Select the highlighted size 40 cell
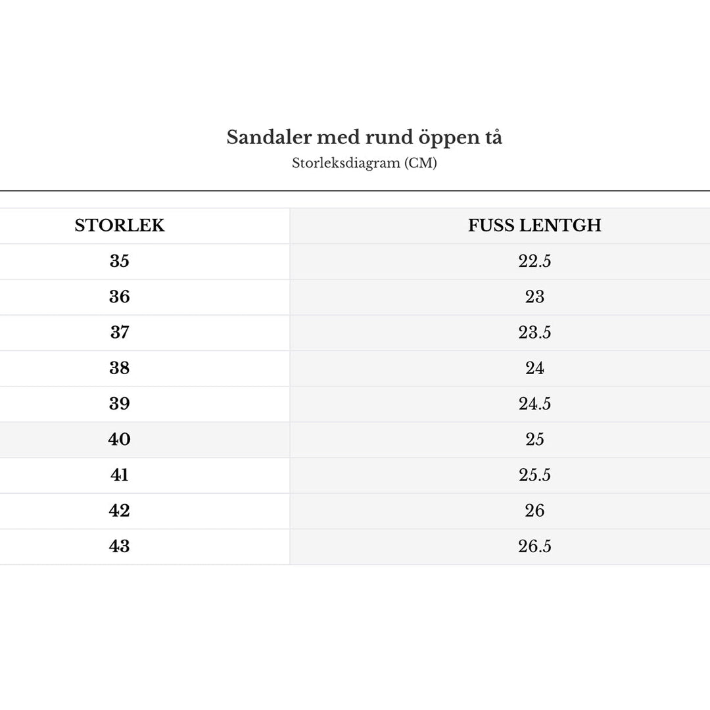The height and width of the screenshot is (710, 710). (120, 440)
